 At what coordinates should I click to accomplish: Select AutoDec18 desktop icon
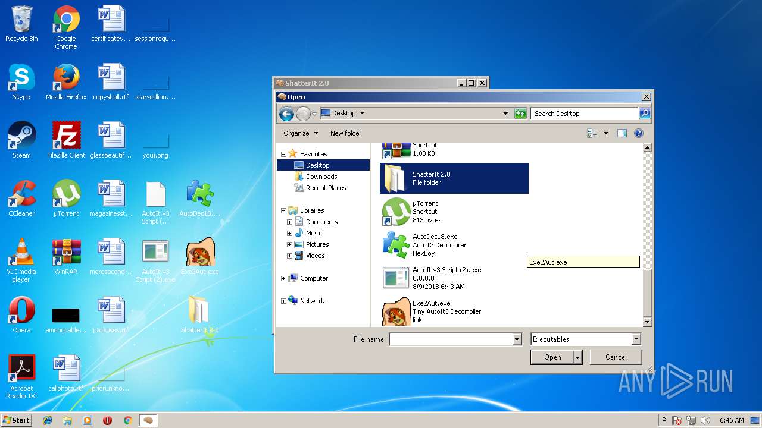(200, 199)
